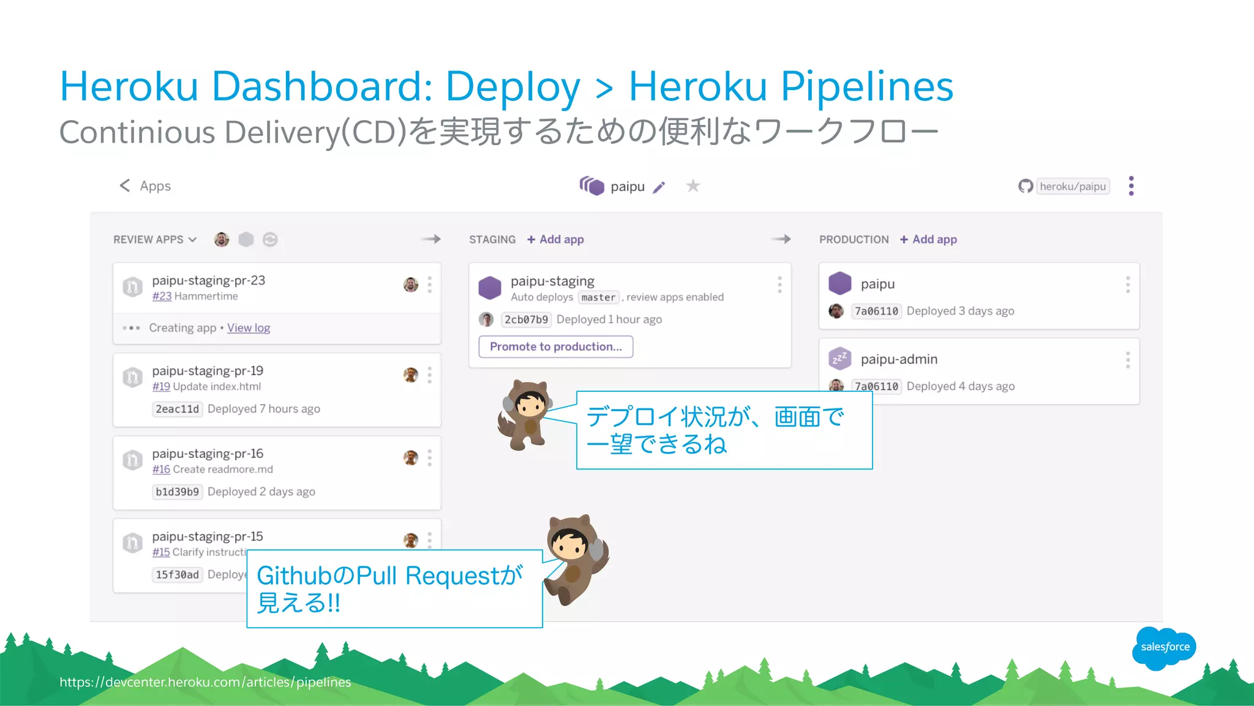Open the options menu for paipu production app
Screen dimensions: 1254x706
click(x=1127, y=284)
